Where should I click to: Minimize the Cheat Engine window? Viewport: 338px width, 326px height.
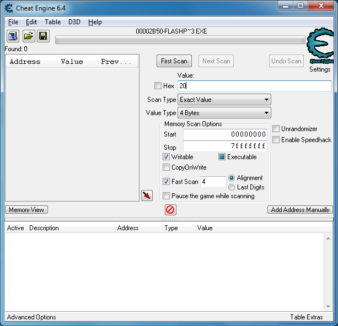(x=286, y=6)
